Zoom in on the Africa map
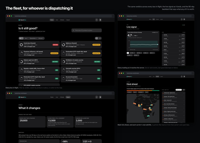This screenshot has width=200, height=143. click(x=158, y=96)
